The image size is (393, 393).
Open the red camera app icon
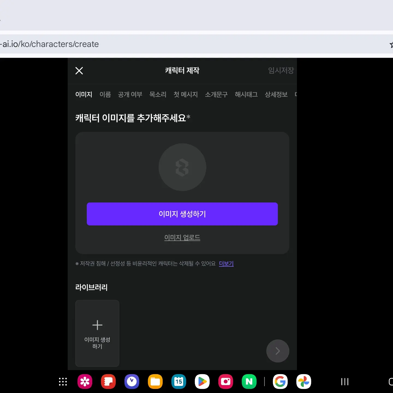[226, 382]
